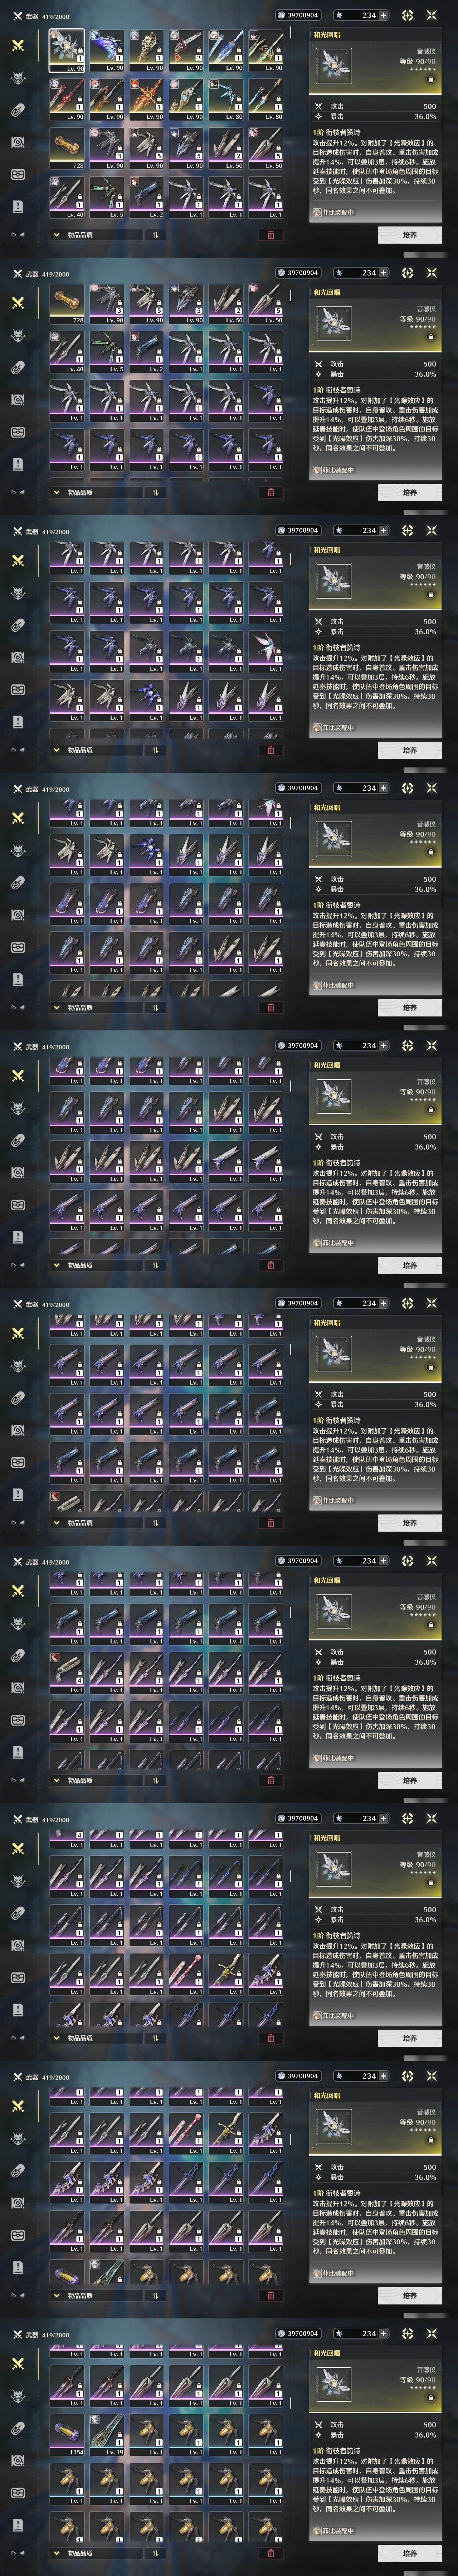Close the inventory with the top-right X icon
This screenshot has height=2576, width=458.
point(432,15)
